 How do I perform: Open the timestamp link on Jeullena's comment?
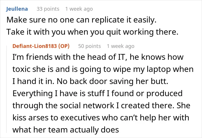[x=79, y=9]
